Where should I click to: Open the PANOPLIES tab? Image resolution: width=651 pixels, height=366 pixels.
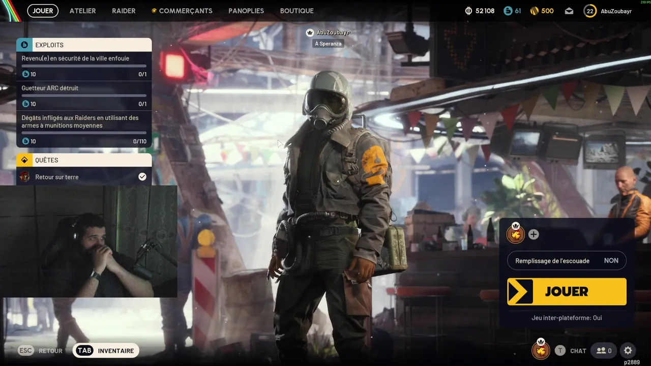point(246,11)
